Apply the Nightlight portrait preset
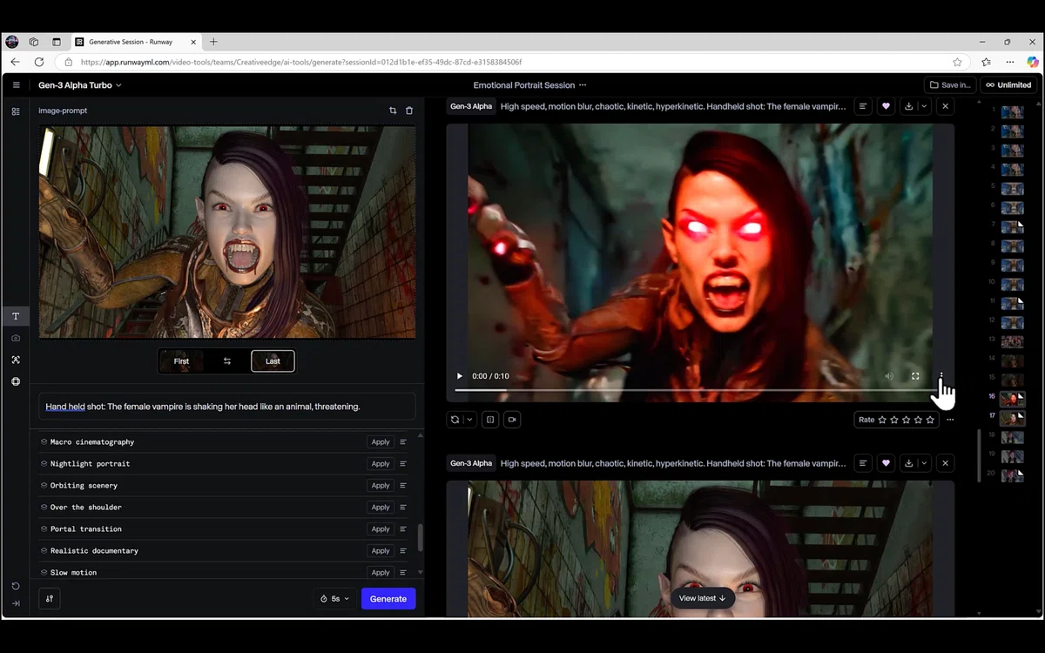This screenshot has width=1045, height=653. coord(381,464)
